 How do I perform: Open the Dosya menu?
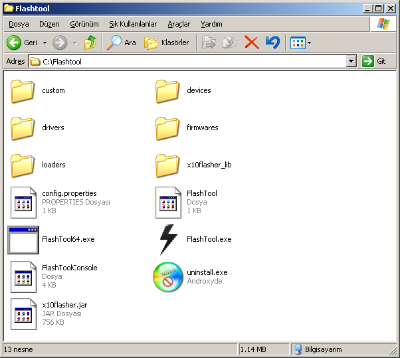(19, 24)
